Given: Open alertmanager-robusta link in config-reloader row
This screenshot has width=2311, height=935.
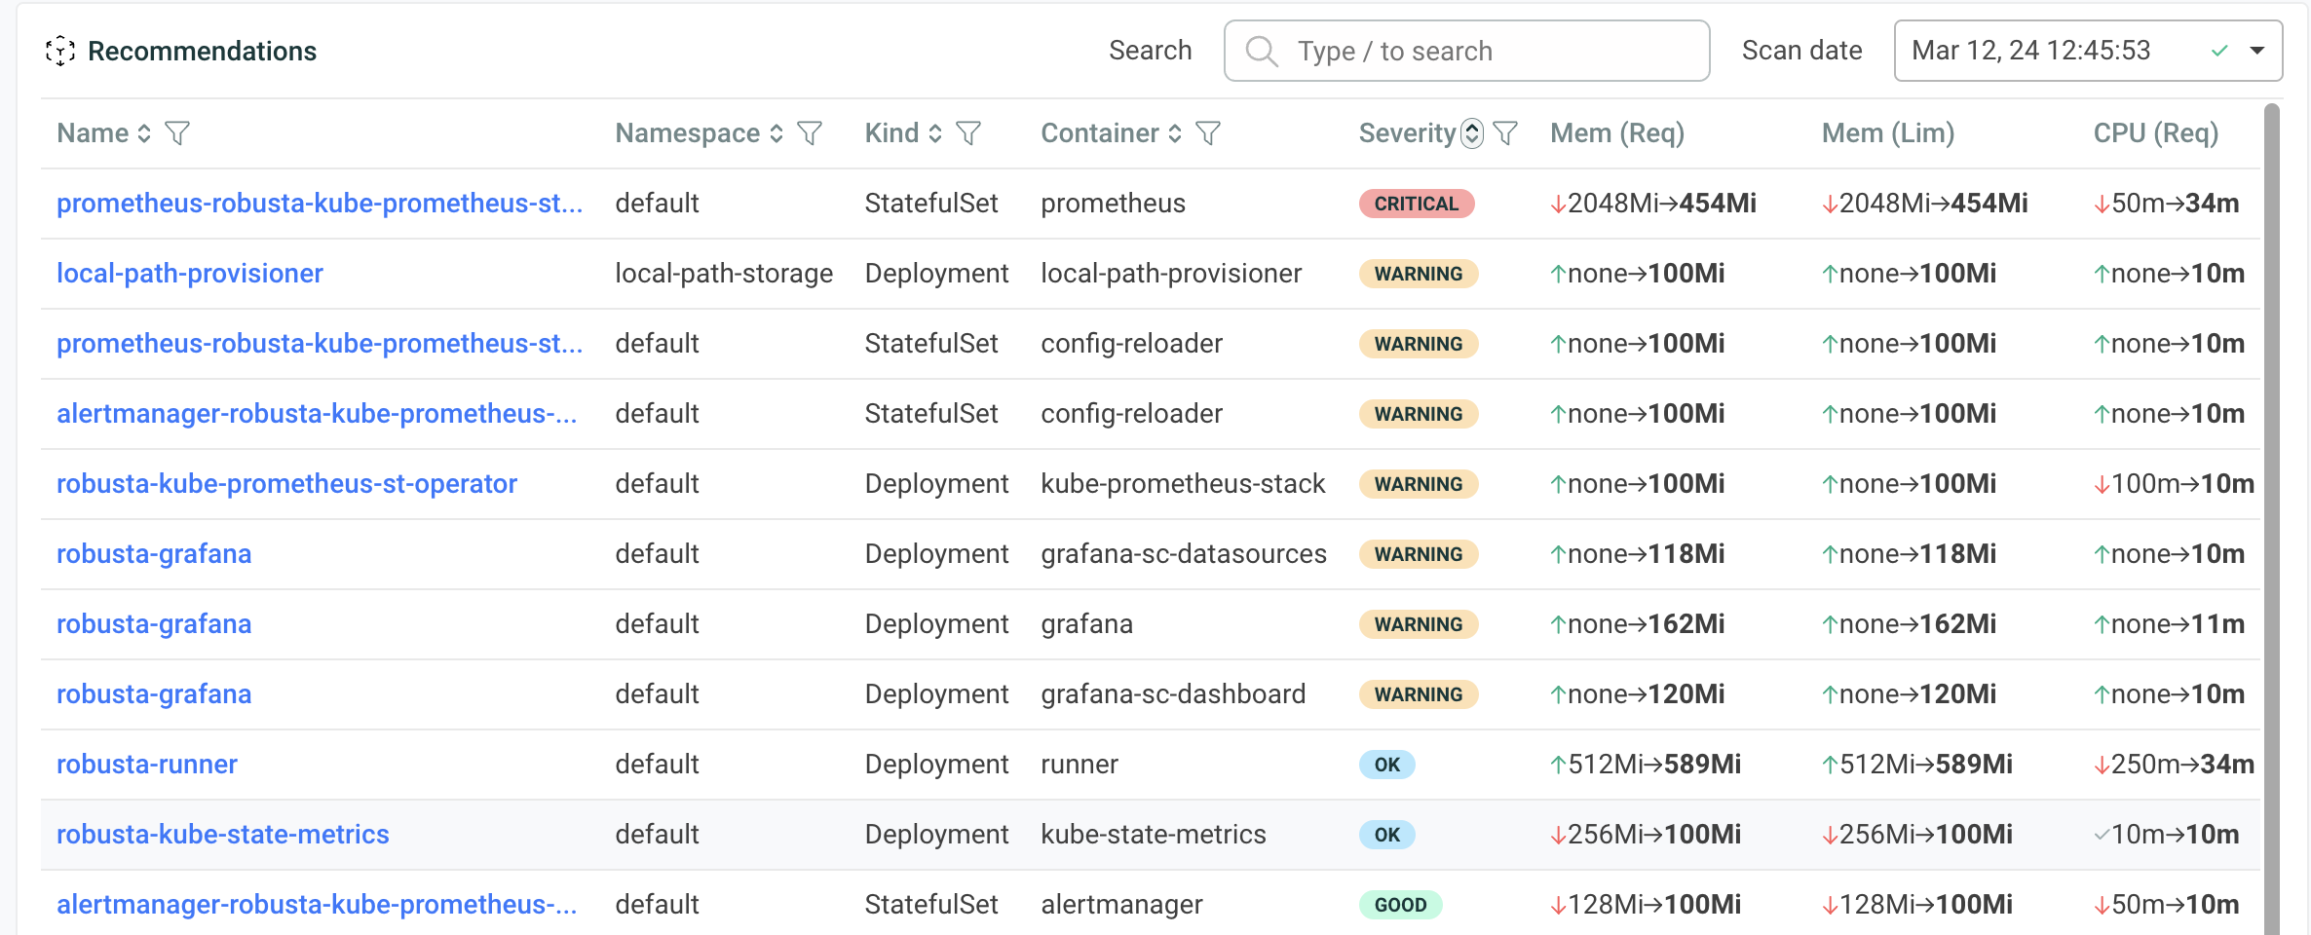Looking at the screenshot, I should [317, 414].
